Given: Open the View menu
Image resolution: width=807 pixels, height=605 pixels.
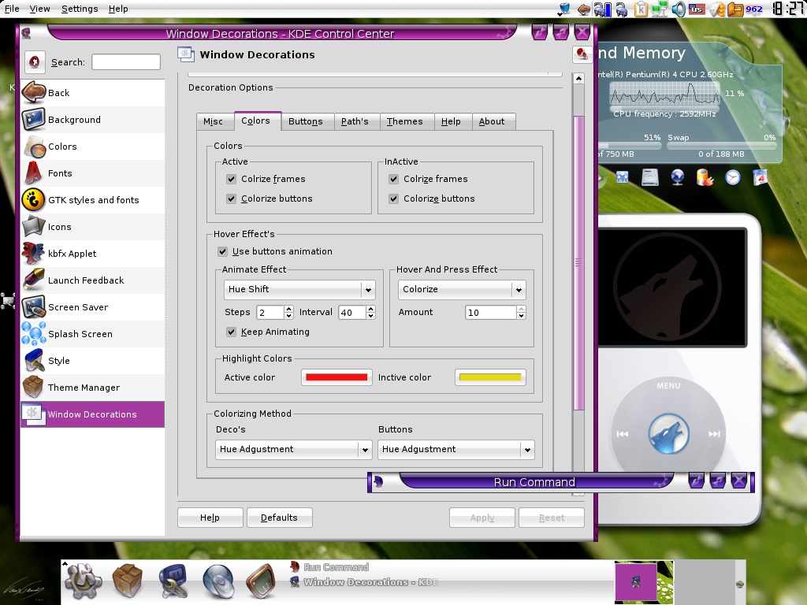Looking at the screenshot, I should (x=39, y=9).
